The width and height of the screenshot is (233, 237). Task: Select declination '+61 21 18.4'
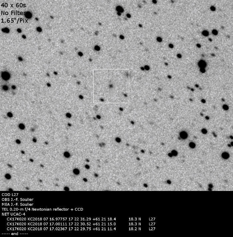(x=104, y=219)
